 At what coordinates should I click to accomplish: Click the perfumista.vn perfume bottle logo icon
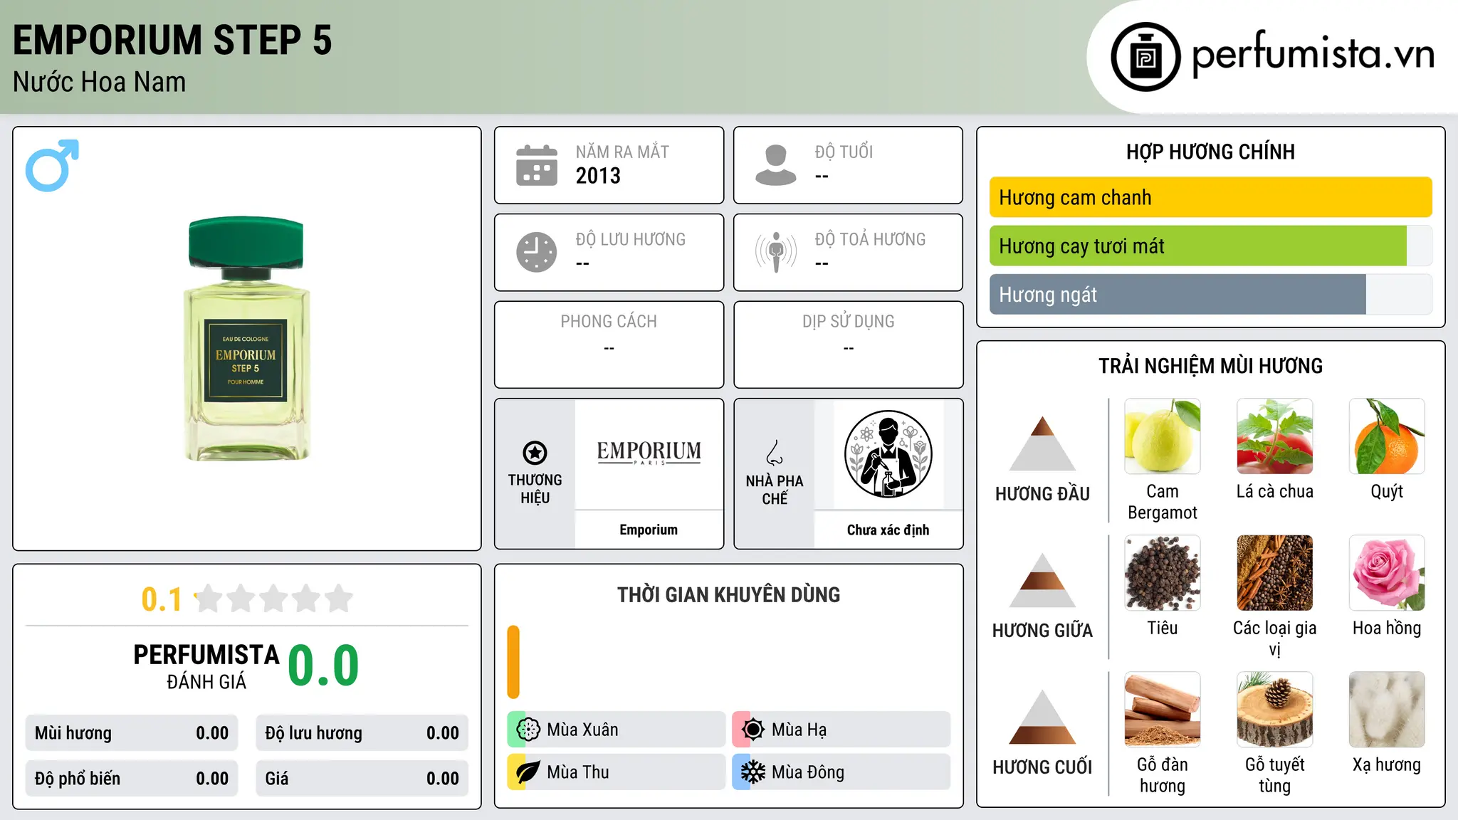pos(1145,57)
